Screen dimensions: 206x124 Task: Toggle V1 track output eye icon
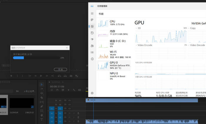tap(69, 109)
